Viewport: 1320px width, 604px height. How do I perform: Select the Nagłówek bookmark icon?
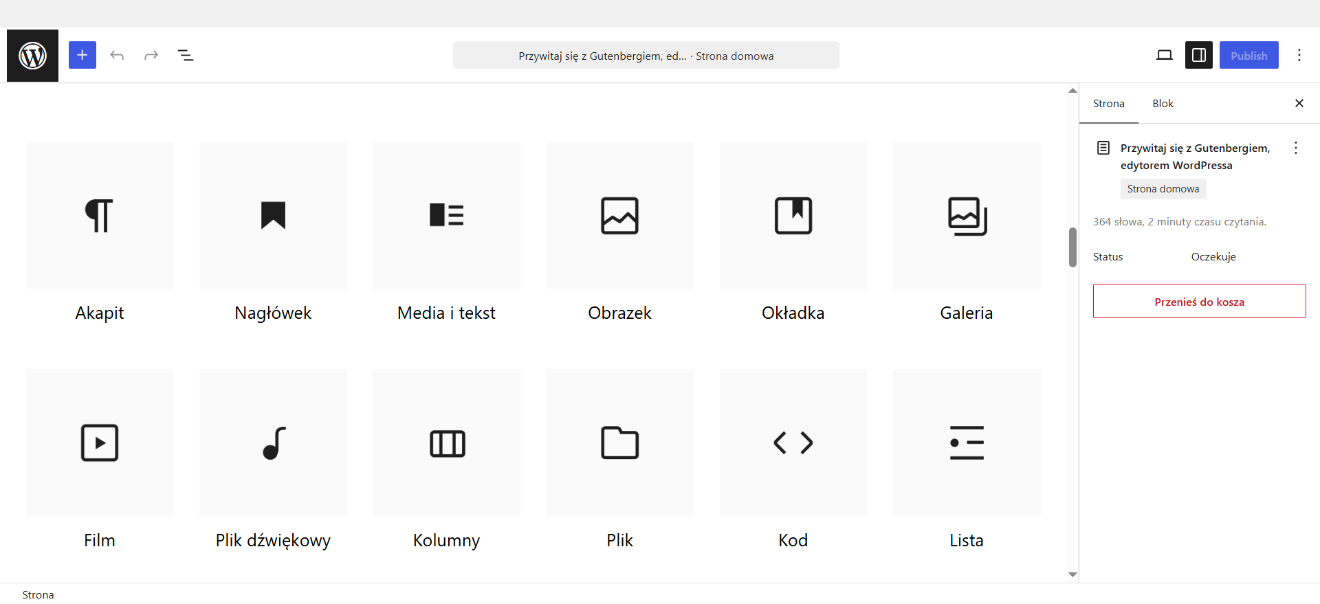pyautogui.click(x=273, y=216)
